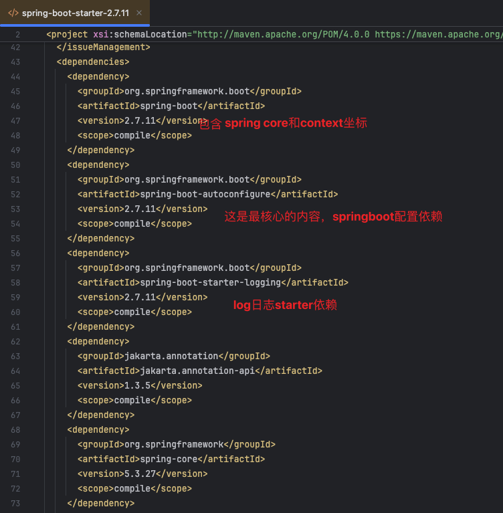Click line number 56 in gutter
This screenshot has height=513, width=503.
(15, 253)
